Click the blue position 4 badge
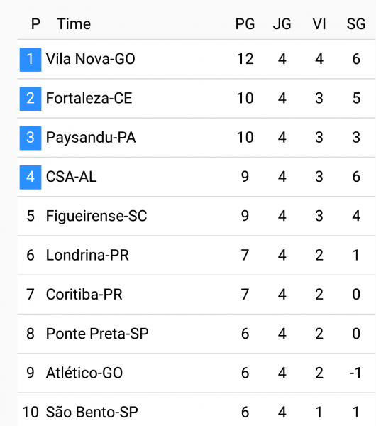 (x=31, y=177)
